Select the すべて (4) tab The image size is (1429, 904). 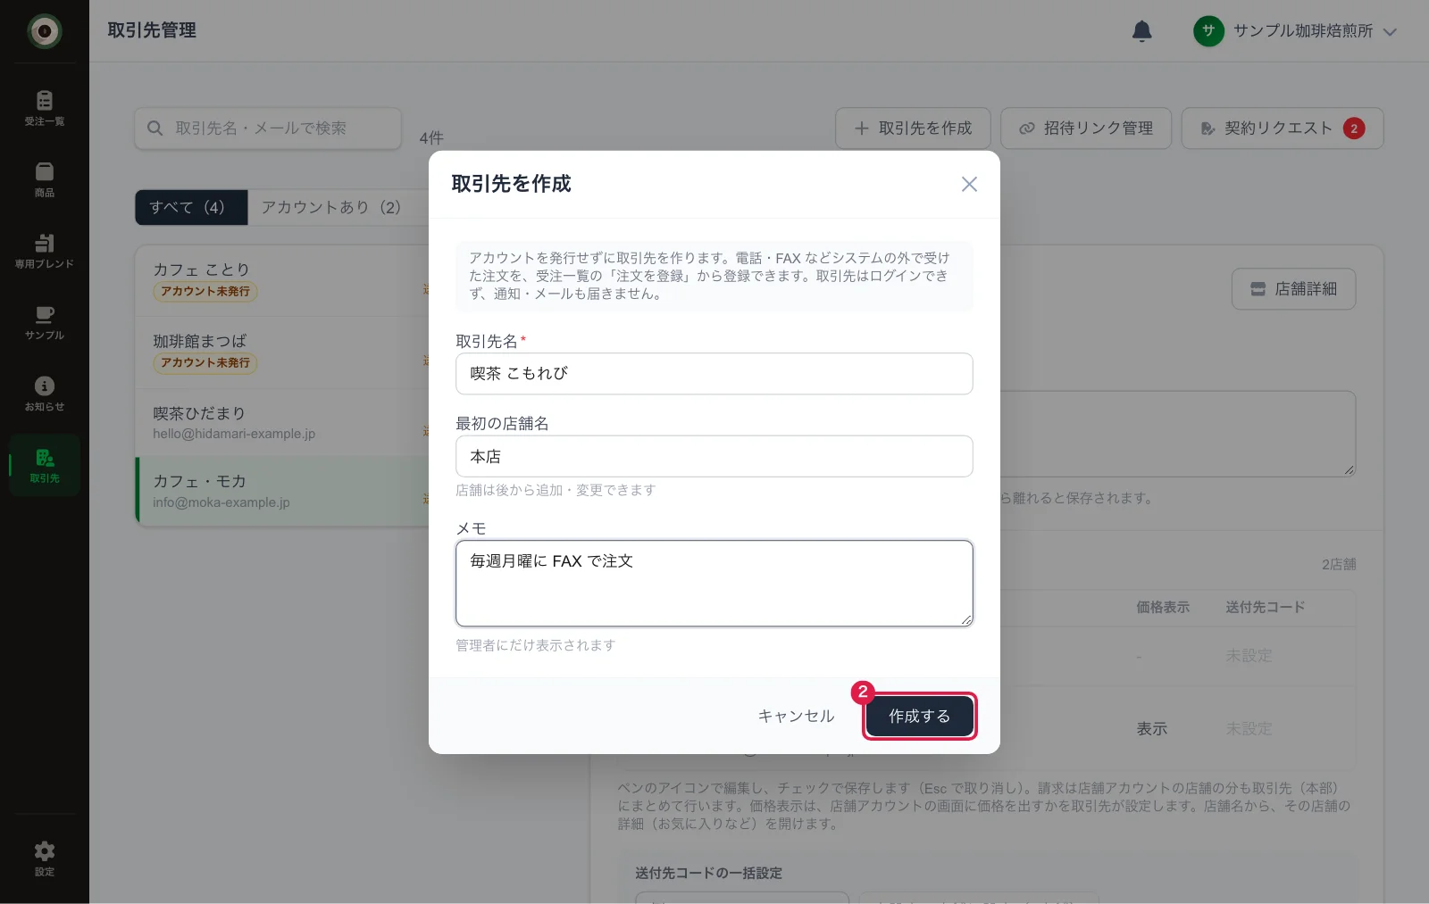point(191,207)
